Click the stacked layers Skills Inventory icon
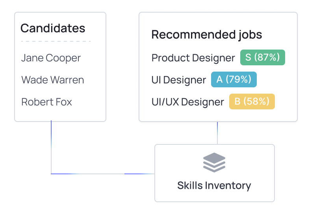The width and height of the screenshot is (319, 214). [214, 162]
